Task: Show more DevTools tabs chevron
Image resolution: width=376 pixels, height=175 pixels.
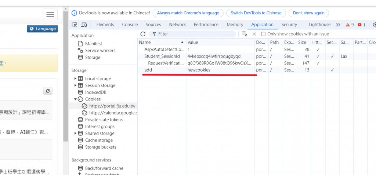Action: (338, 25)
